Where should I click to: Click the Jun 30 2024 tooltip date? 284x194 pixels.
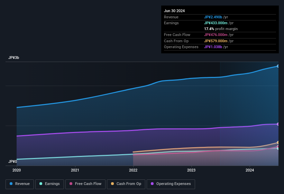click(174, 11)
